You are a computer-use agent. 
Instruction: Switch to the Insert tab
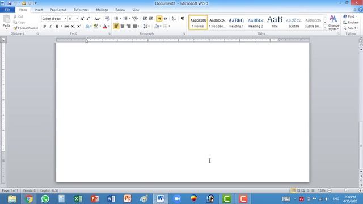(39, 10)
